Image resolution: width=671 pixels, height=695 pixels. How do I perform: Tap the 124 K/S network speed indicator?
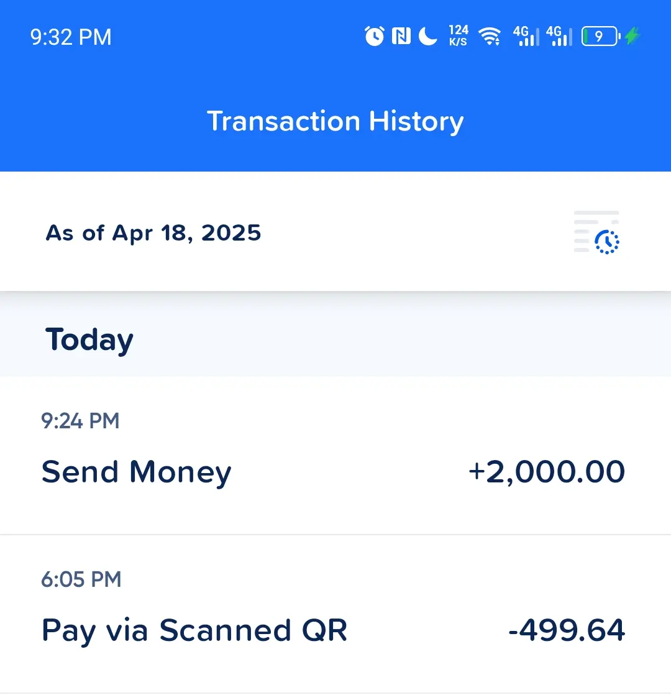[x=459, y=36]
